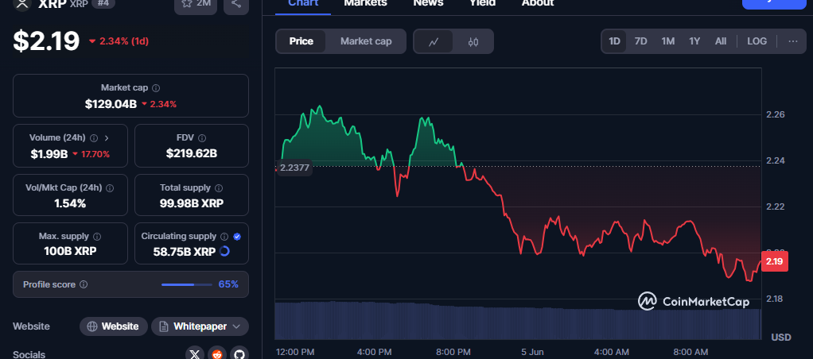Expand the Whitepaper dropdown
813x359 pixels.
pos(200,326)
